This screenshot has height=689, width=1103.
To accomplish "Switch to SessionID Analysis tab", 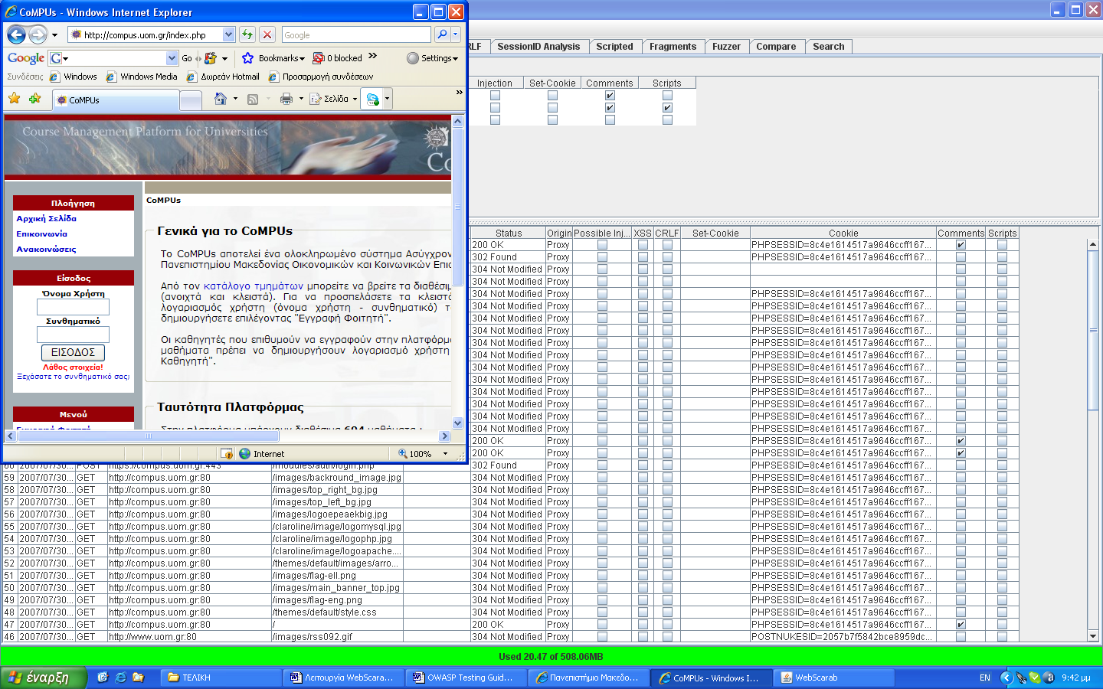I will (538, 47).
